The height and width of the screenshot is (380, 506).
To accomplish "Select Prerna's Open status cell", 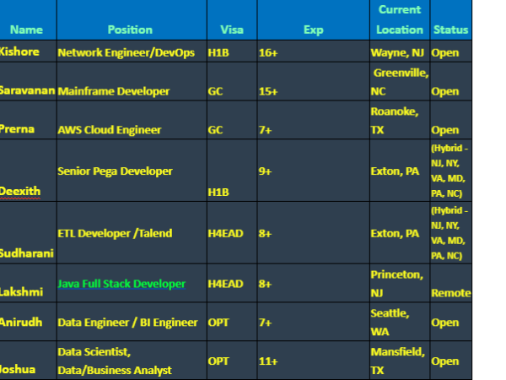I will [x=451, y=120].
